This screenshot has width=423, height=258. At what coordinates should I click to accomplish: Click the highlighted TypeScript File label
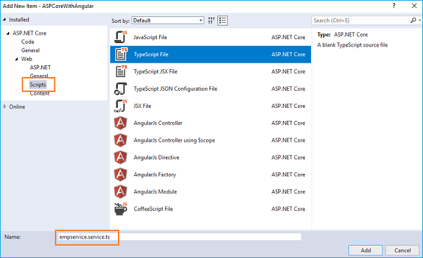(x=151, y=54)
